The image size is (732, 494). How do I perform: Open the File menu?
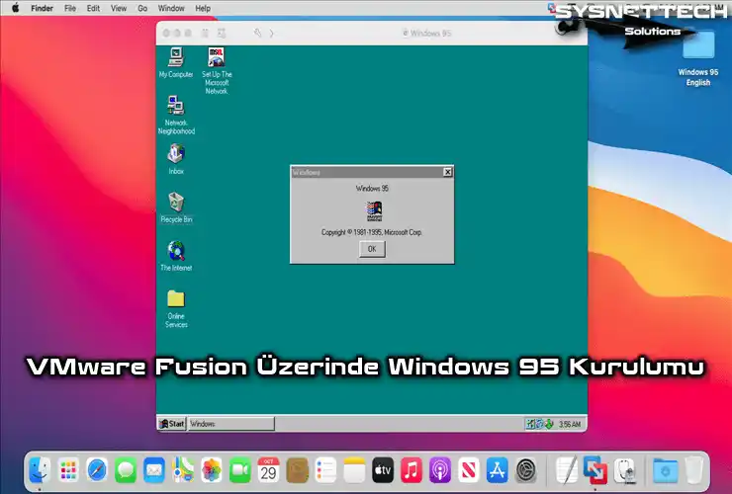click(70, 8)
